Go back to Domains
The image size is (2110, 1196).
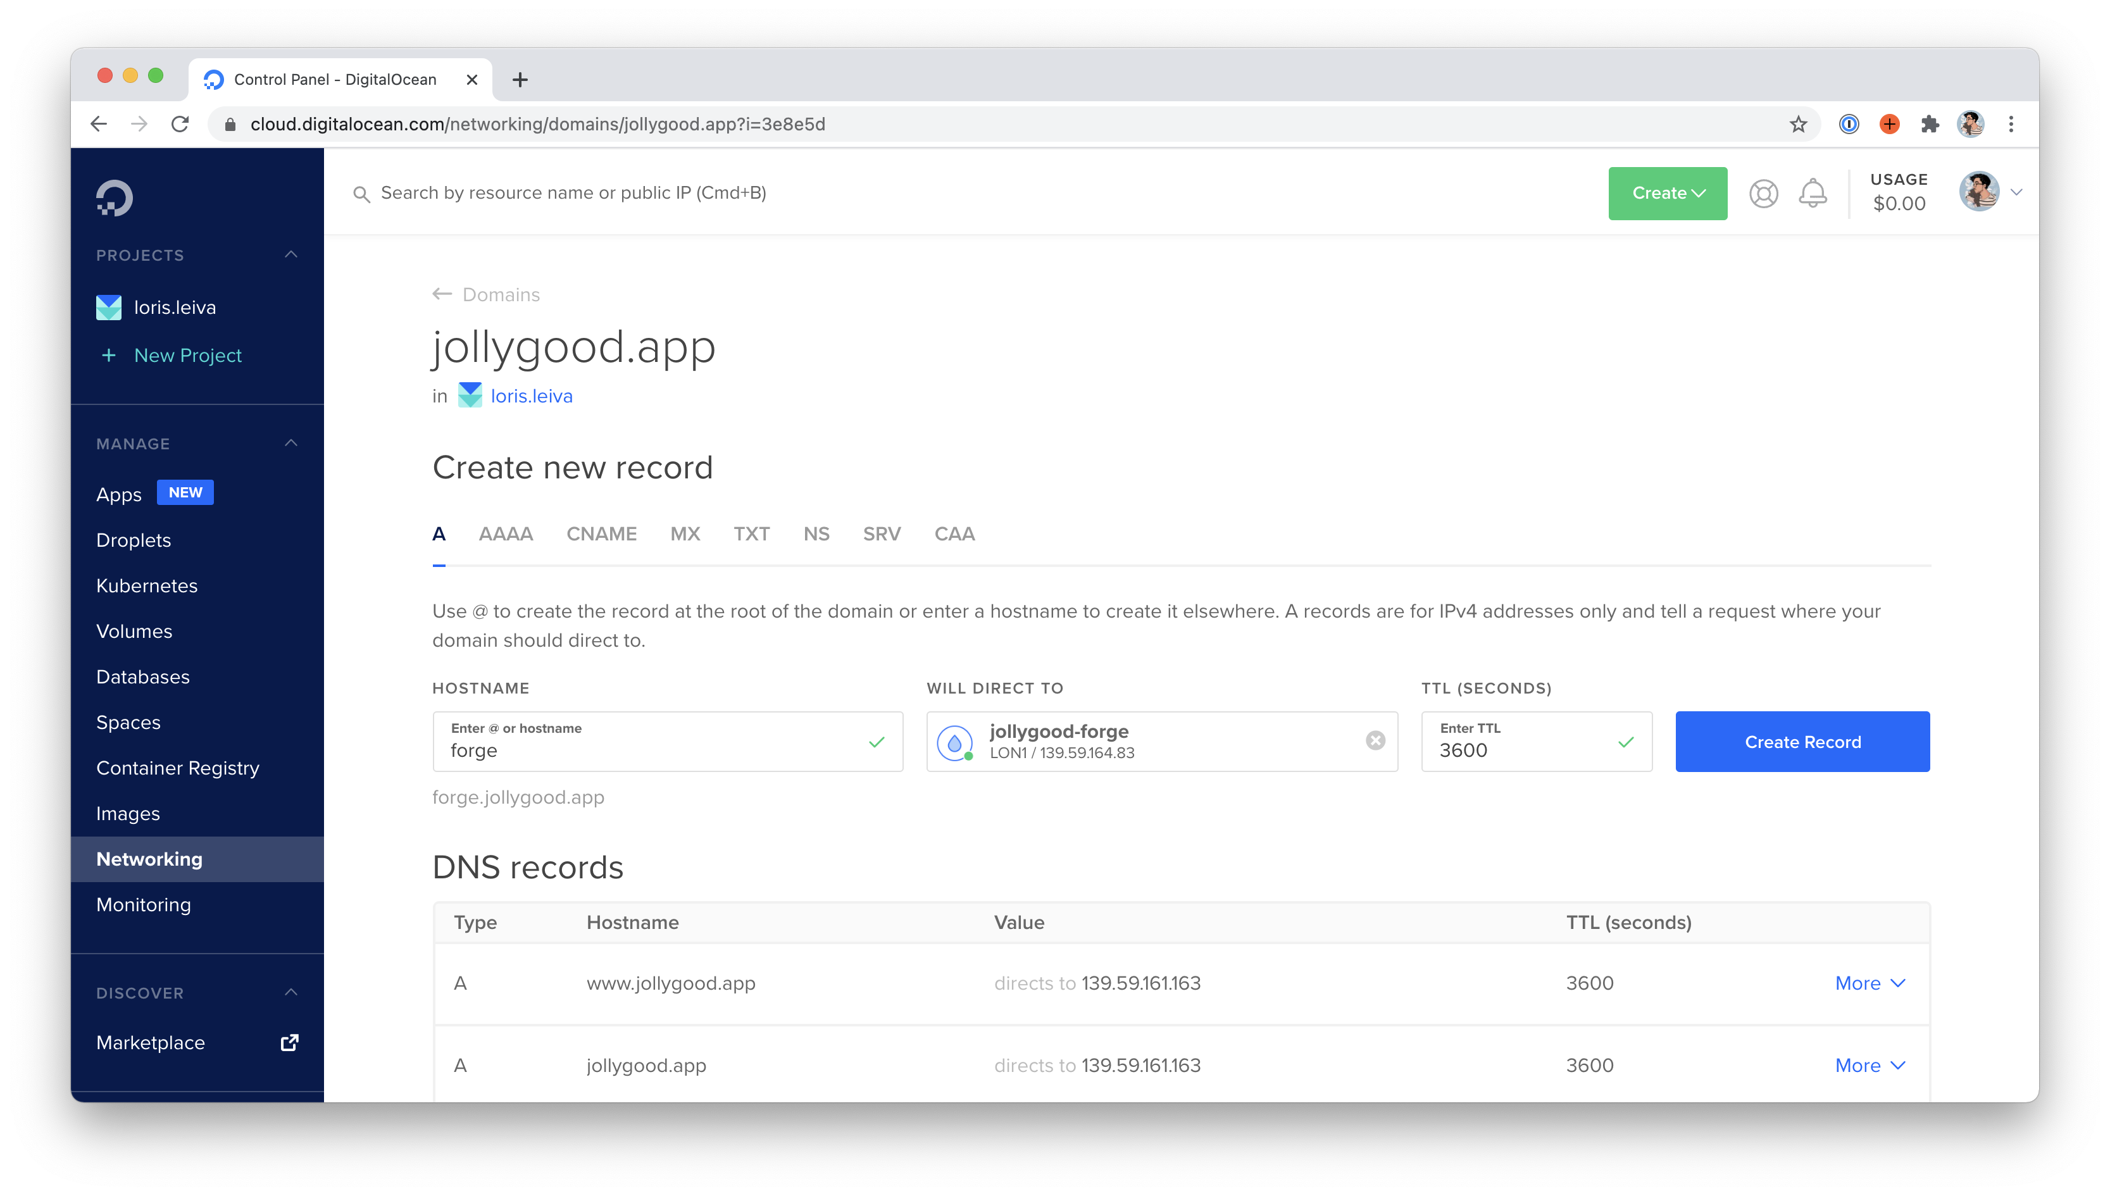[501, 295]
